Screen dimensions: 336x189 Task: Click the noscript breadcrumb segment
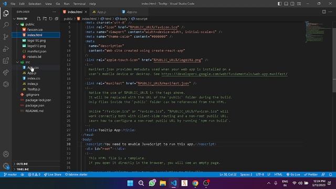click(x=140, y=19)
